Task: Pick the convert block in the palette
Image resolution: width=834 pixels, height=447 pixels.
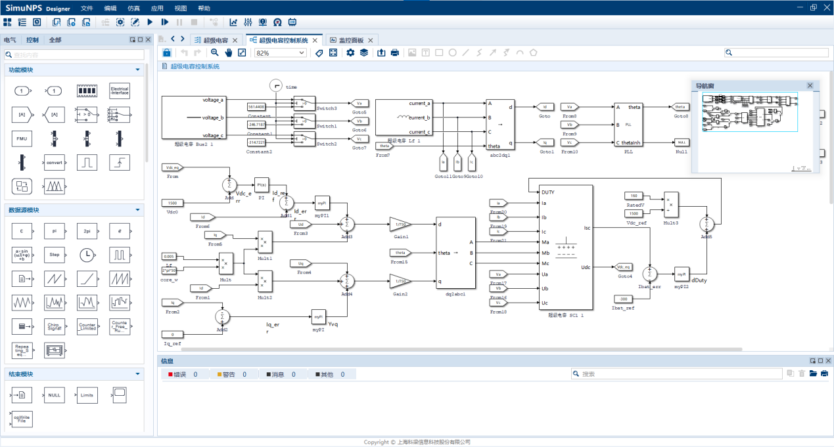Action: point(55,161)
